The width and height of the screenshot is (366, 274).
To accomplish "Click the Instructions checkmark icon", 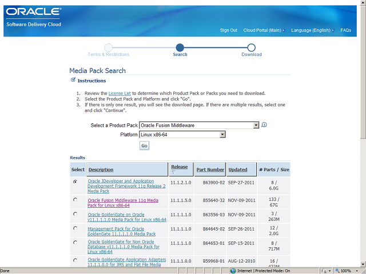I will [73, 80].
